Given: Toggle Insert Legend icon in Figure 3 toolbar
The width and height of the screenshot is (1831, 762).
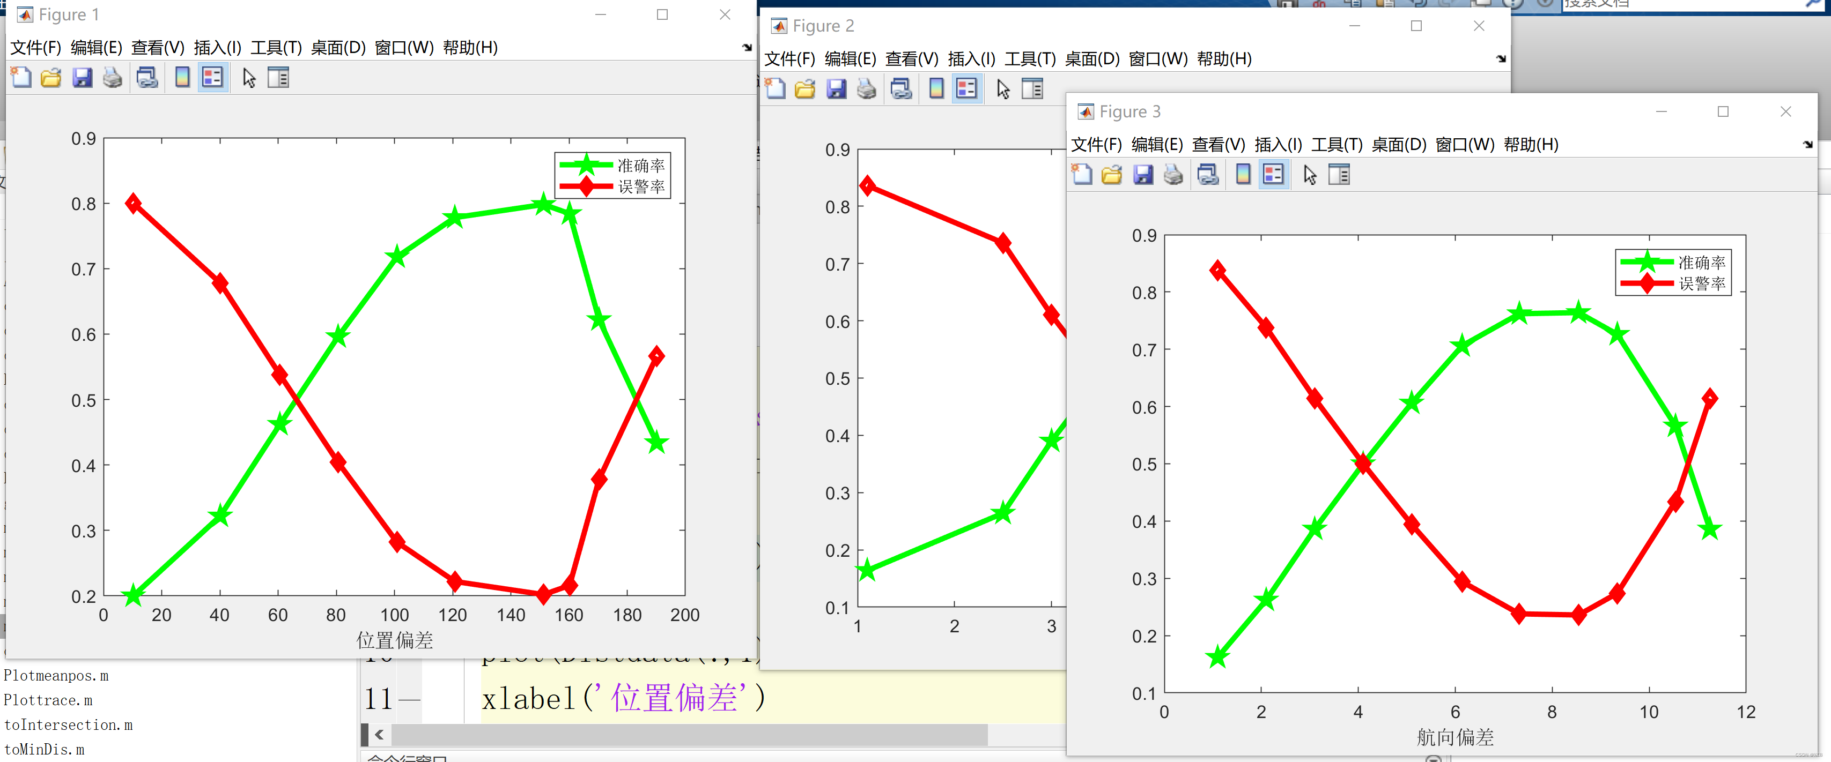Looking at the screenshot, I should (1273, 174).
